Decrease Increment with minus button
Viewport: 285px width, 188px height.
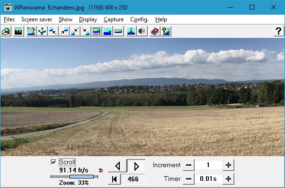[x=188, y=165]
